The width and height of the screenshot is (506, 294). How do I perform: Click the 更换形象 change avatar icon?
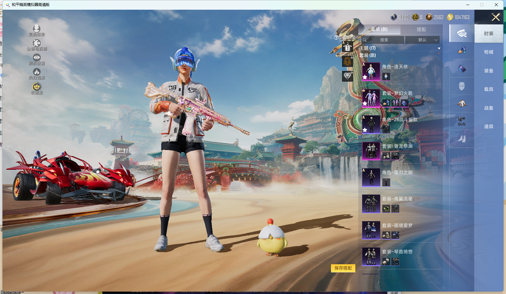[x=37, y=29]
